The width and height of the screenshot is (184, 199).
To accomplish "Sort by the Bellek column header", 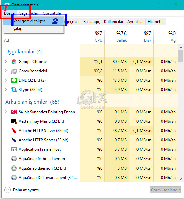I will [117, 37].
